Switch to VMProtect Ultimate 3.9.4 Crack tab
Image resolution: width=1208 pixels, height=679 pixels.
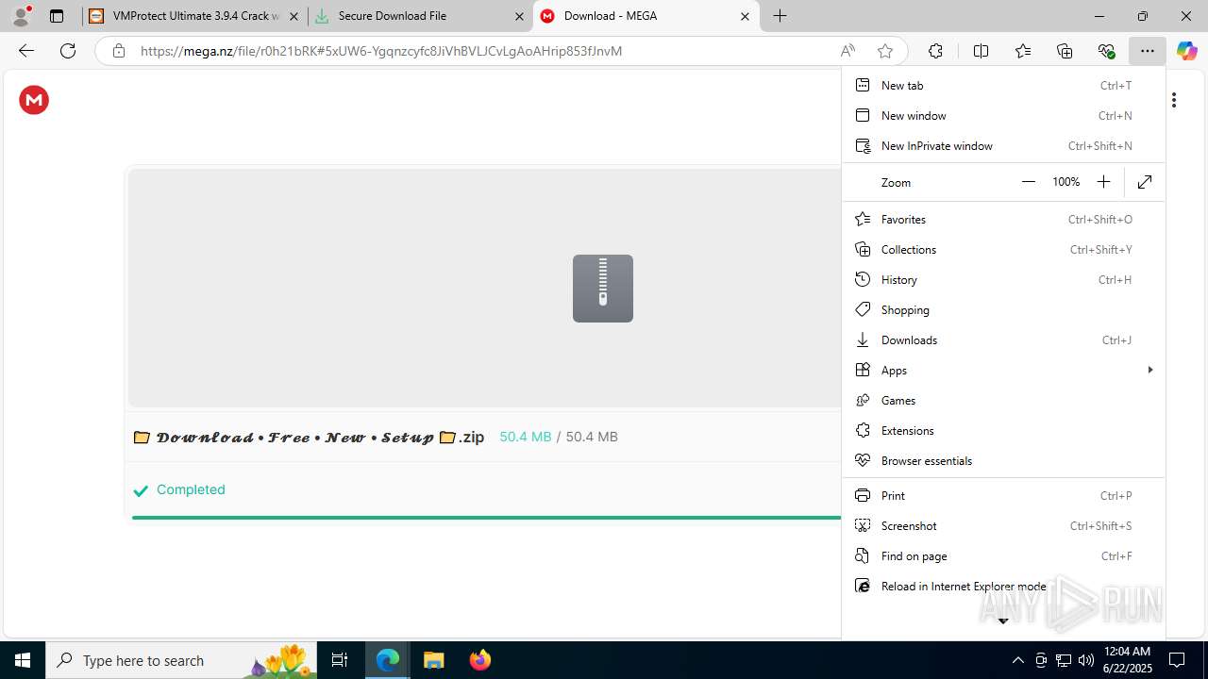point(195,16)
